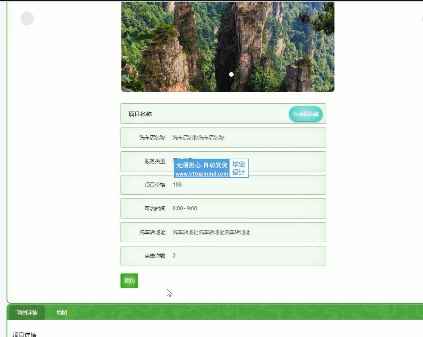Click the 项目名称 title text

[140, 114]
